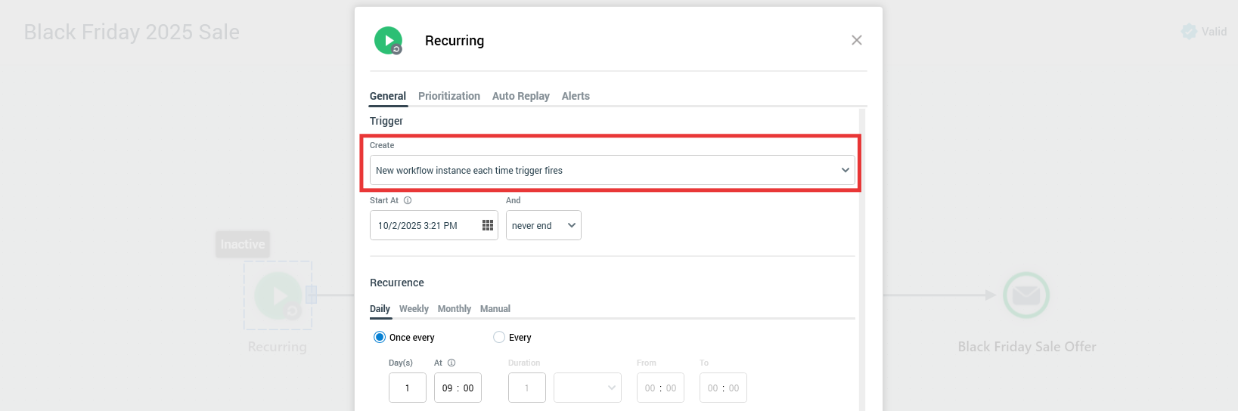Open the Duration unit dropdown
Viewport: 1238px width, 411px height.
point(587,388)
